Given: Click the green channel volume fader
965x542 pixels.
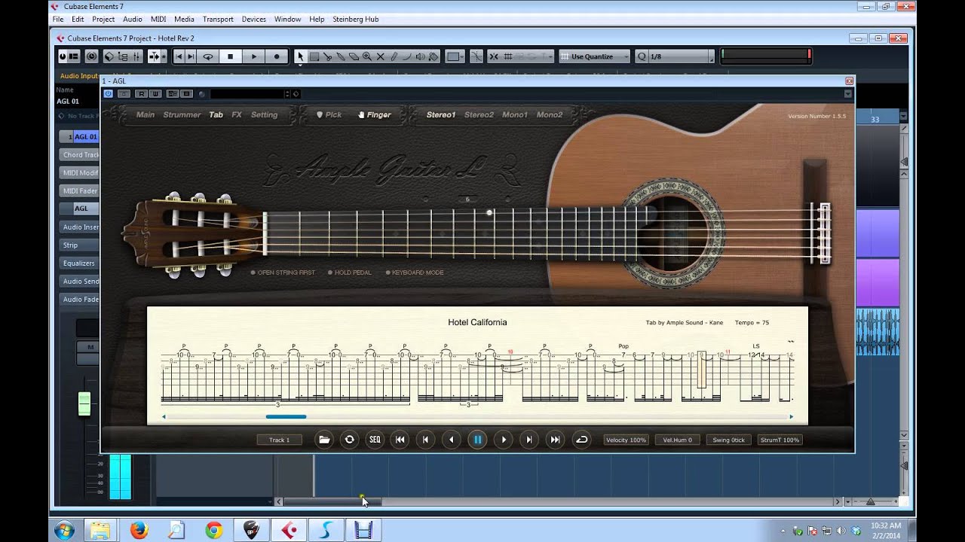Looking at the screenshot, I should (x=84, y=403).
